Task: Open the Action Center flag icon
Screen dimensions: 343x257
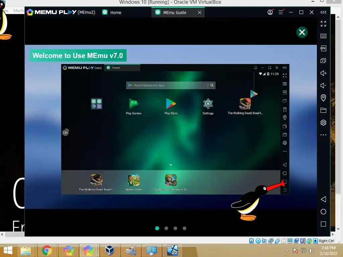Action: (x=295, y=251)
